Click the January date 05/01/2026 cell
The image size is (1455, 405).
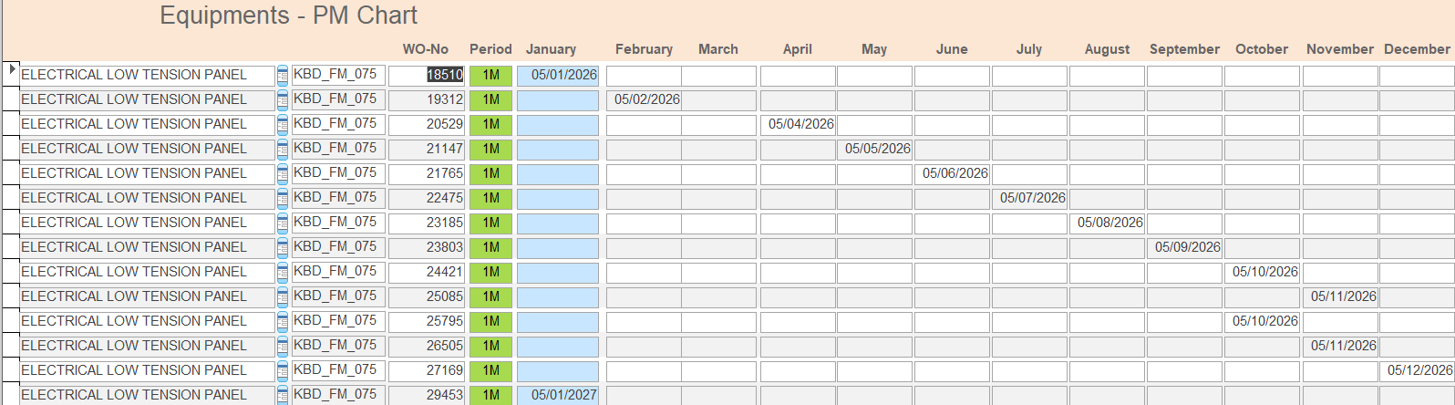pos(558,75)
